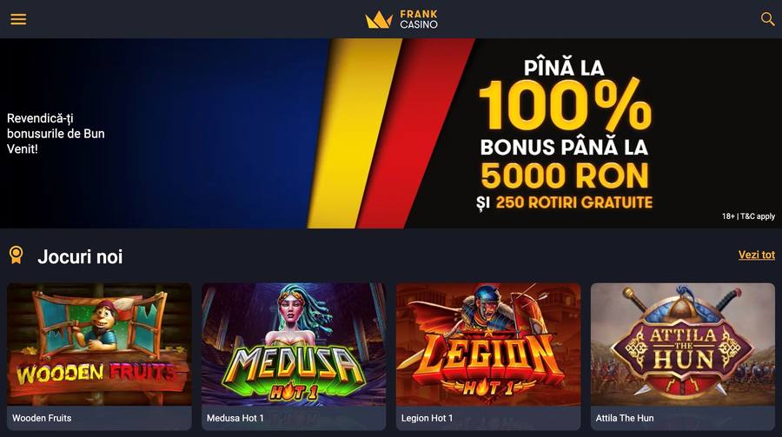Launch the Medusa Hot 1 game image
The image size is (782, 437).
pyautogui.click(x=294, y=344)
